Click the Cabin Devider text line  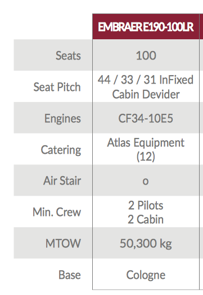pyautogui.click(x=146, y=94)
